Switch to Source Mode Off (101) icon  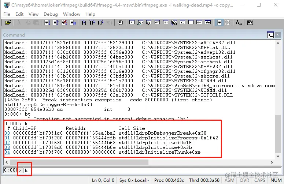[227, 23]
